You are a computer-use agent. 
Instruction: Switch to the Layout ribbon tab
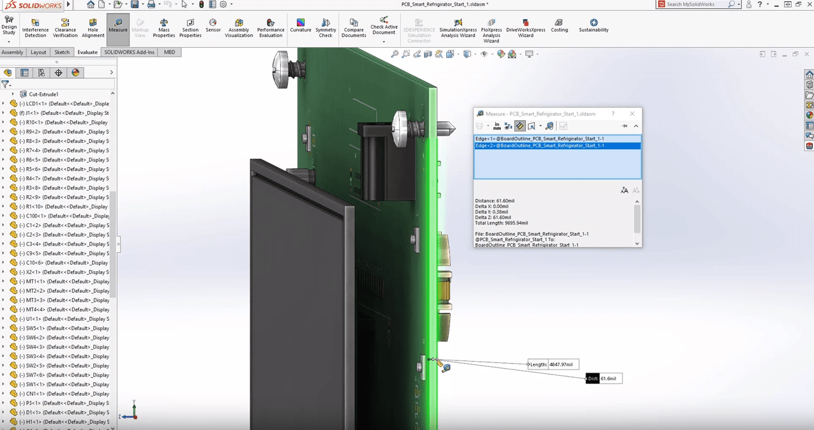[x=38, y=52]
